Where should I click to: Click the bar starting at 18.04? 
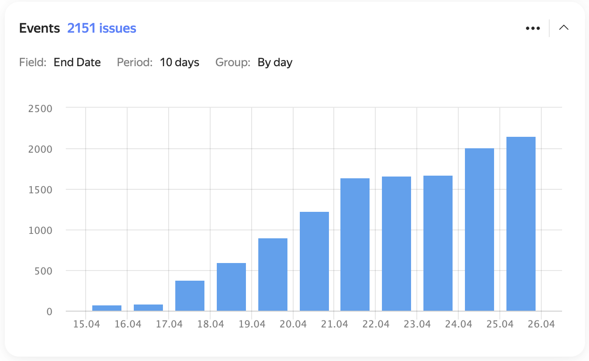231,287
